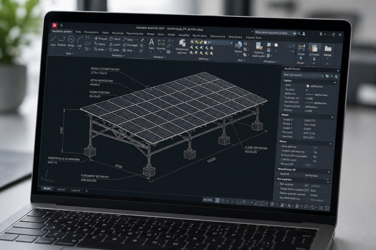This screenshot has width=376, height=250.
Task: Switch to the Bryła ribbon tab
Action: [78, 31]
